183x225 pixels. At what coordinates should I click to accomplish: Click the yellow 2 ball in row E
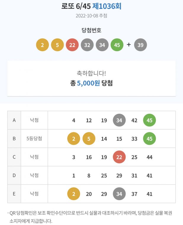tap(74, 194)
